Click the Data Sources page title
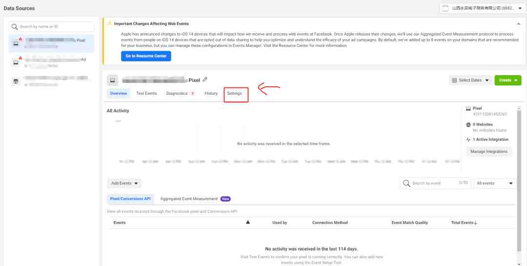This screenshot has width=527, height=266. (19, 8)
